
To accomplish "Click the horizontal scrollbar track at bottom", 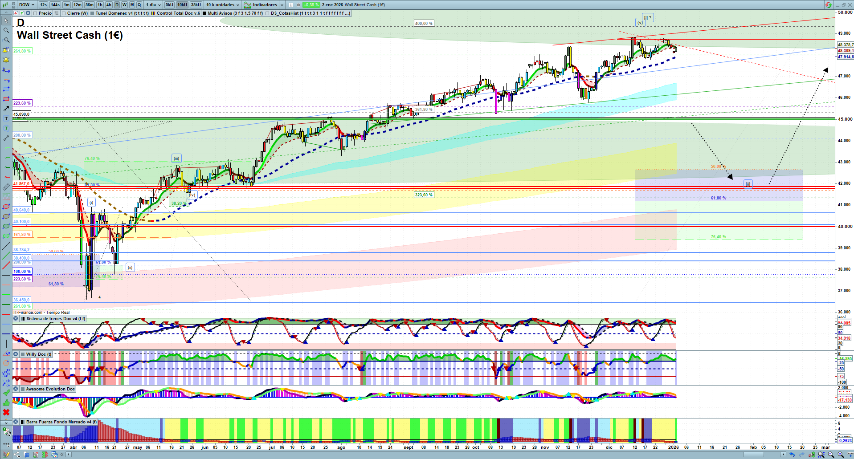I will coord(427,455).
